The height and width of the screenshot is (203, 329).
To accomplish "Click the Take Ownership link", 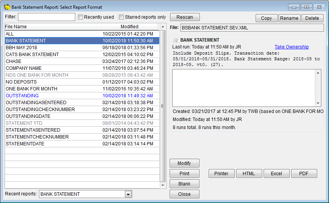I will pos(292,47).
